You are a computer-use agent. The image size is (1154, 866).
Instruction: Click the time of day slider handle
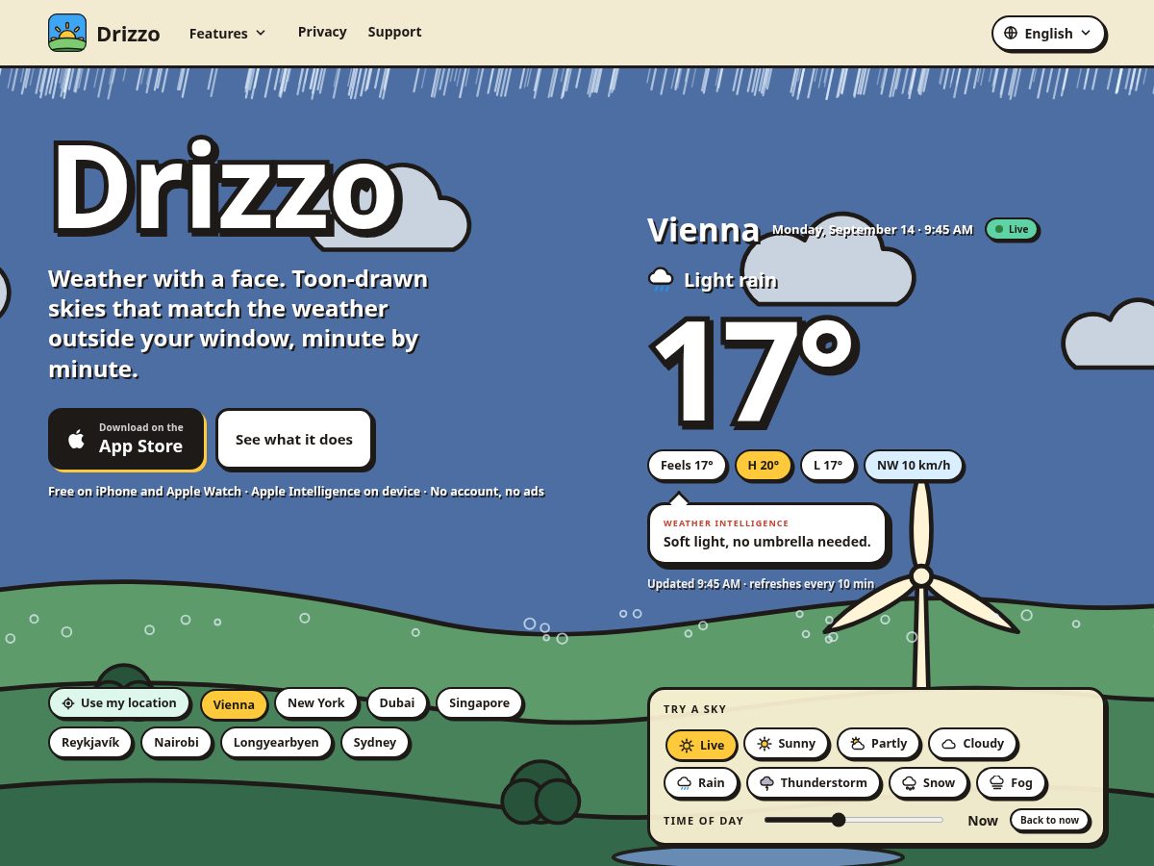pyautogui.click(x=839, y=820)
